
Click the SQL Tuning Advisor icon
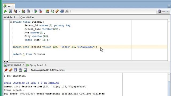click(29, 11)
